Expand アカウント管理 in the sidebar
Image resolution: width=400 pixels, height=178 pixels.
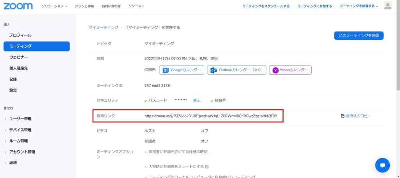tap(22, 152)
